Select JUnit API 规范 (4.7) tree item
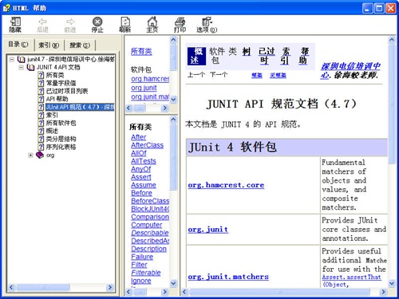Viewport: 399px width, 299px height. click(x=80, y=107)
